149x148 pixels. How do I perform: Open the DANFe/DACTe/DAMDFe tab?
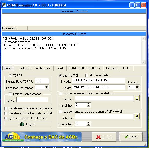coord(85,68)
